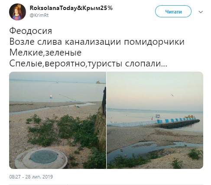Click the warning sign in the water
The width and height of the screenshot is (211, 185).
[51, 97]
